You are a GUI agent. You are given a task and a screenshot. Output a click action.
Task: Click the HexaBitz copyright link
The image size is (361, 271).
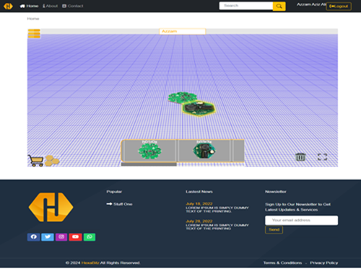pyautogui.click(x=90, y=263)
